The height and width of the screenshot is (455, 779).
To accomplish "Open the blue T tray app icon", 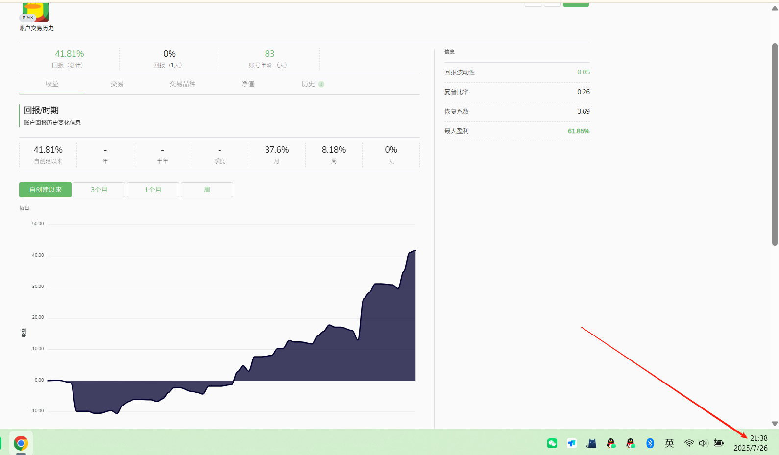I will pos(572,443).
